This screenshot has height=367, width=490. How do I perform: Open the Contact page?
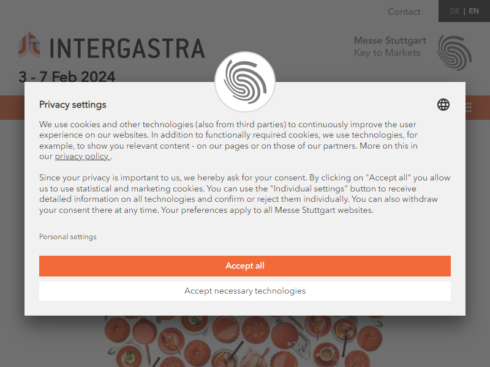(x=404, y=12)
